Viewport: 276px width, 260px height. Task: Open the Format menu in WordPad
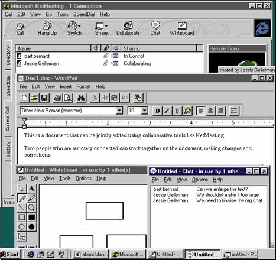pos(83,86)
